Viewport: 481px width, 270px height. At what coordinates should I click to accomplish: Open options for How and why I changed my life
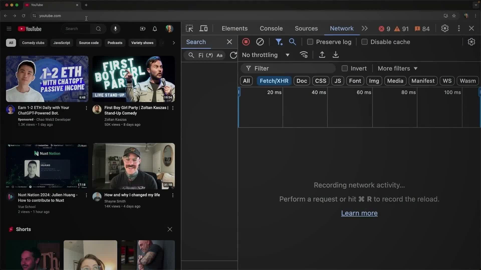(173, 195)
